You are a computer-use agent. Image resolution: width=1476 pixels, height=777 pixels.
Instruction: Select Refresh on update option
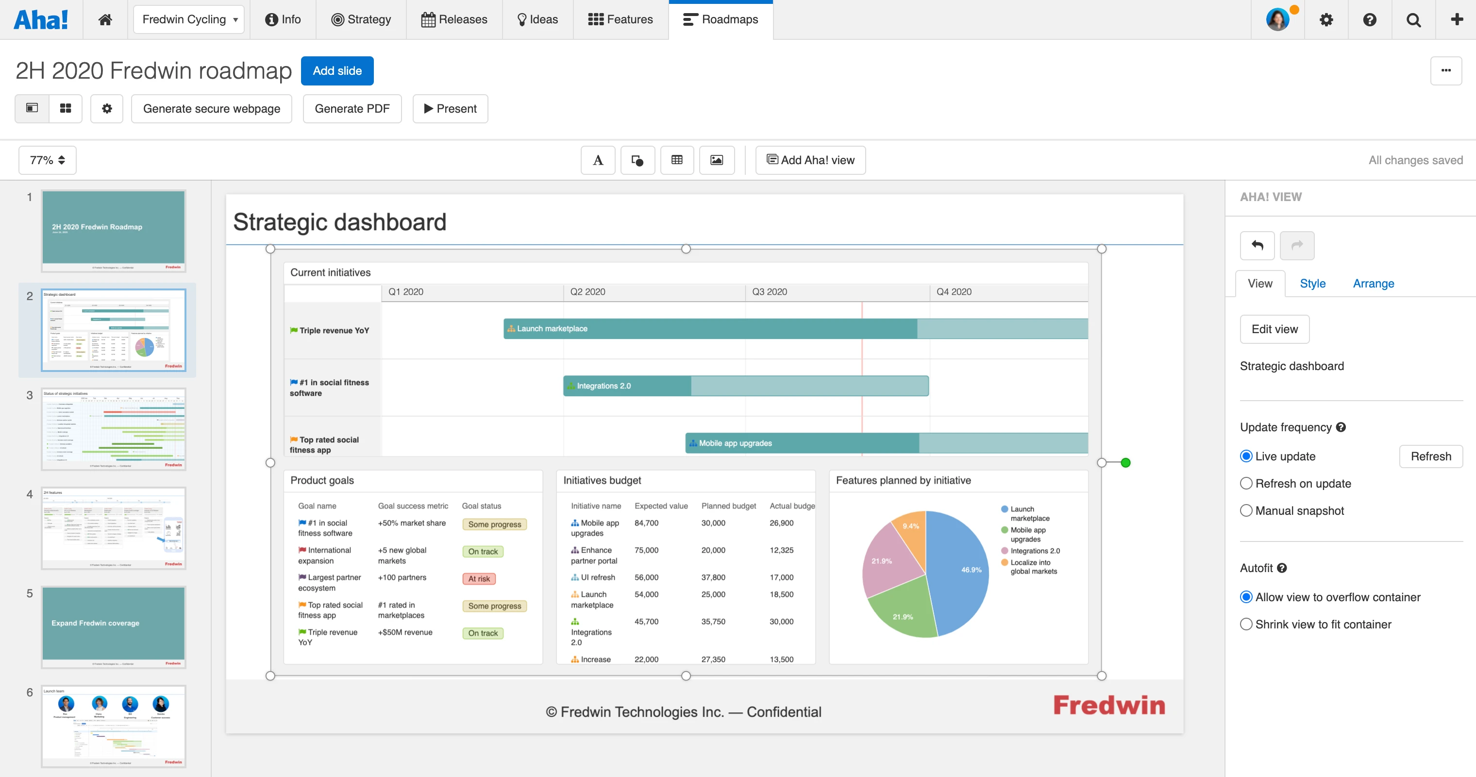pyautogui.click(x=1246, y=484)
